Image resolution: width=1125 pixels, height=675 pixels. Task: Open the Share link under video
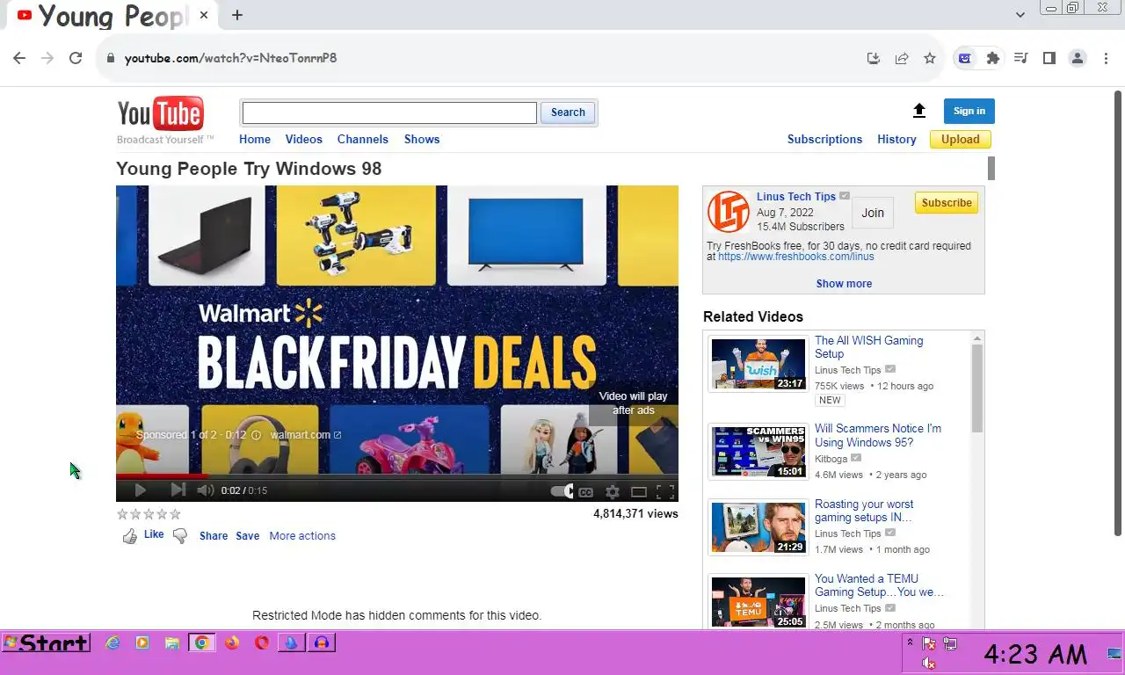(x=214, y=535)
